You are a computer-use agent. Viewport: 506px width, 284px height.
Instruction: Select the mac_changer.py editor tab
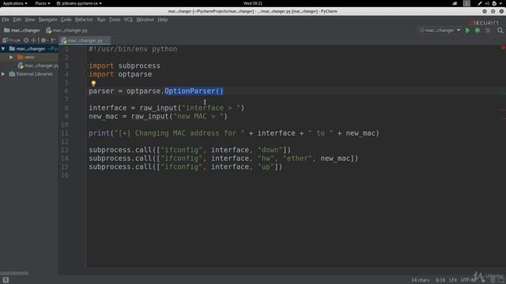[x=85, y=40]
